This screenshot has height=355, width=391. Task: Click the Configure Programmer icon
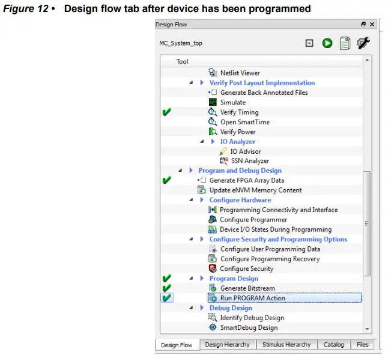pyautogui.click(x=213, y=220)
